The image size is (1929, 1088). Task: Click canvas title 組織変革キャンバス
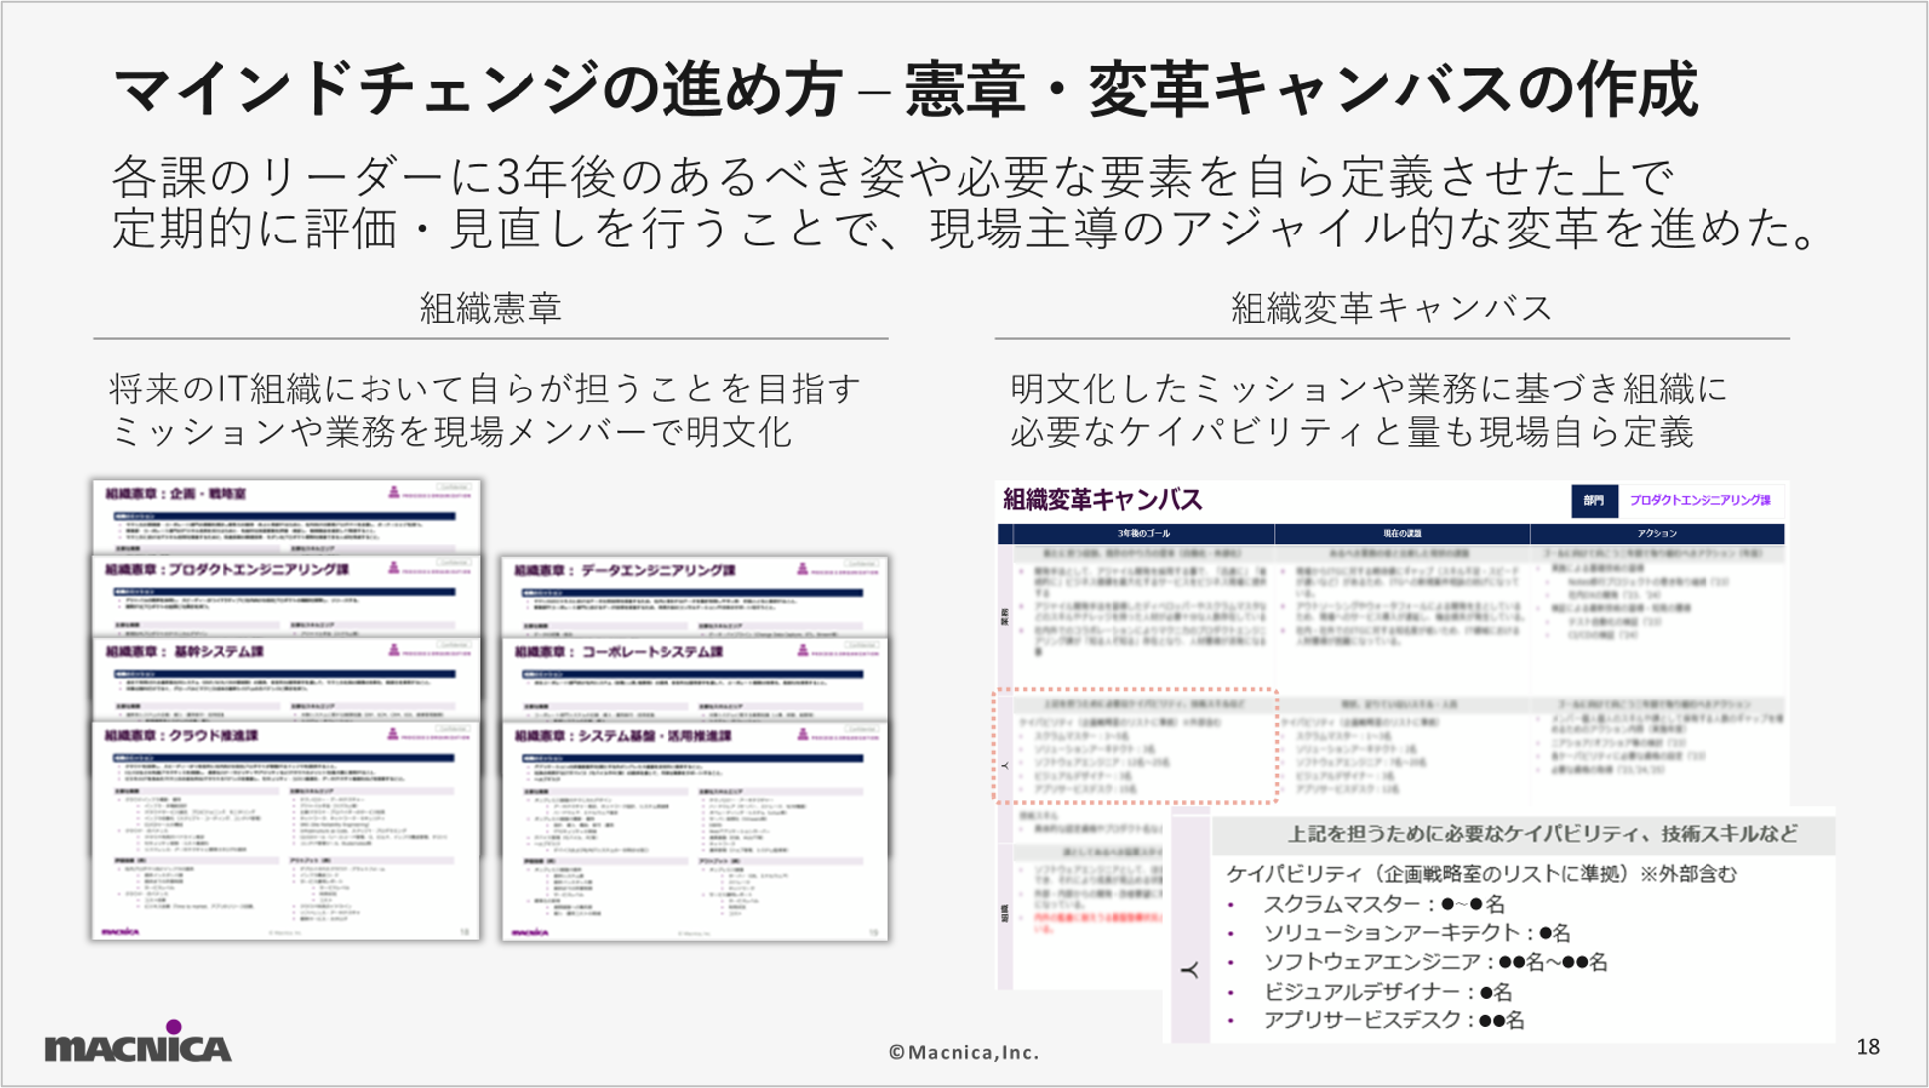1103,499
